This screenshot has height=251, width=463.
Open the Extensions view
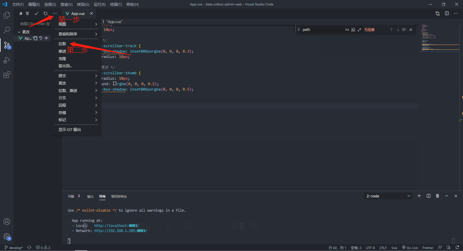(6, 75)
